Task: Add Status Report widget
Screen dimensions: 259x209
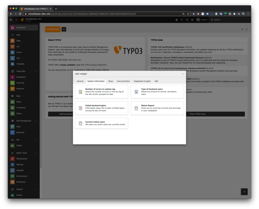Action: [x=157, y=108]
